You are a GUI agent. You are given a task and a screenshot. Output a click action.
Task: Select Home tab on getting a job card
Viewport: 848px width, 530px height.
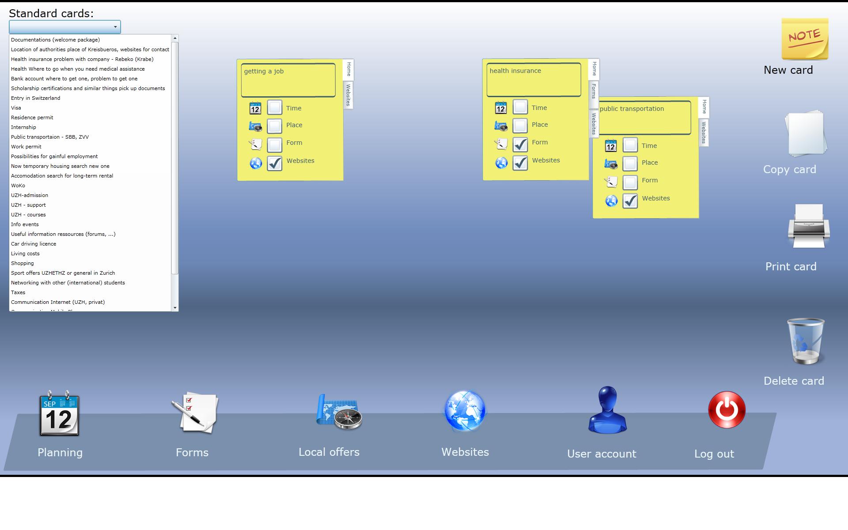tap(348, 69)
